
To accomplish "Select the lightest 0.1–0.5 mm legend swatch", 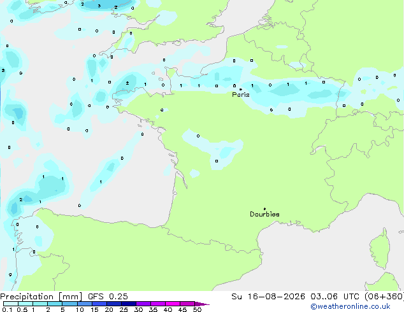I will (11, 304).
